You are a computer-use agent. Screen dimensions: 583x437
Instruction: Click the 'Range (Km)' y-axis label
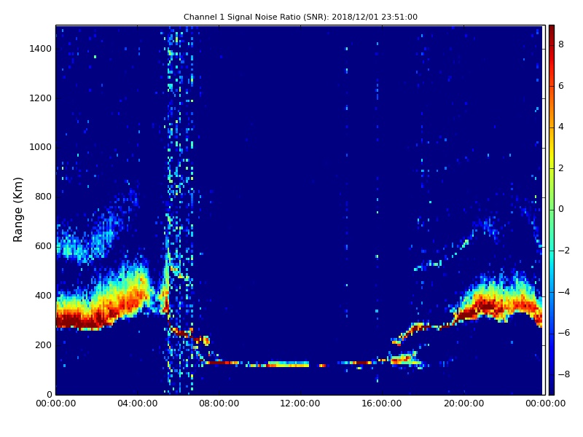click(x=17, y=210)
